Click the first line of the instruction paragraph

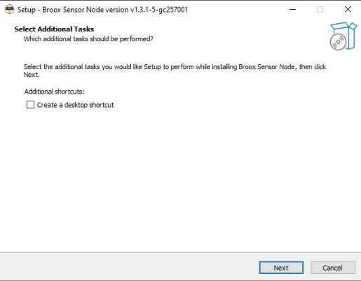[175, 67]
